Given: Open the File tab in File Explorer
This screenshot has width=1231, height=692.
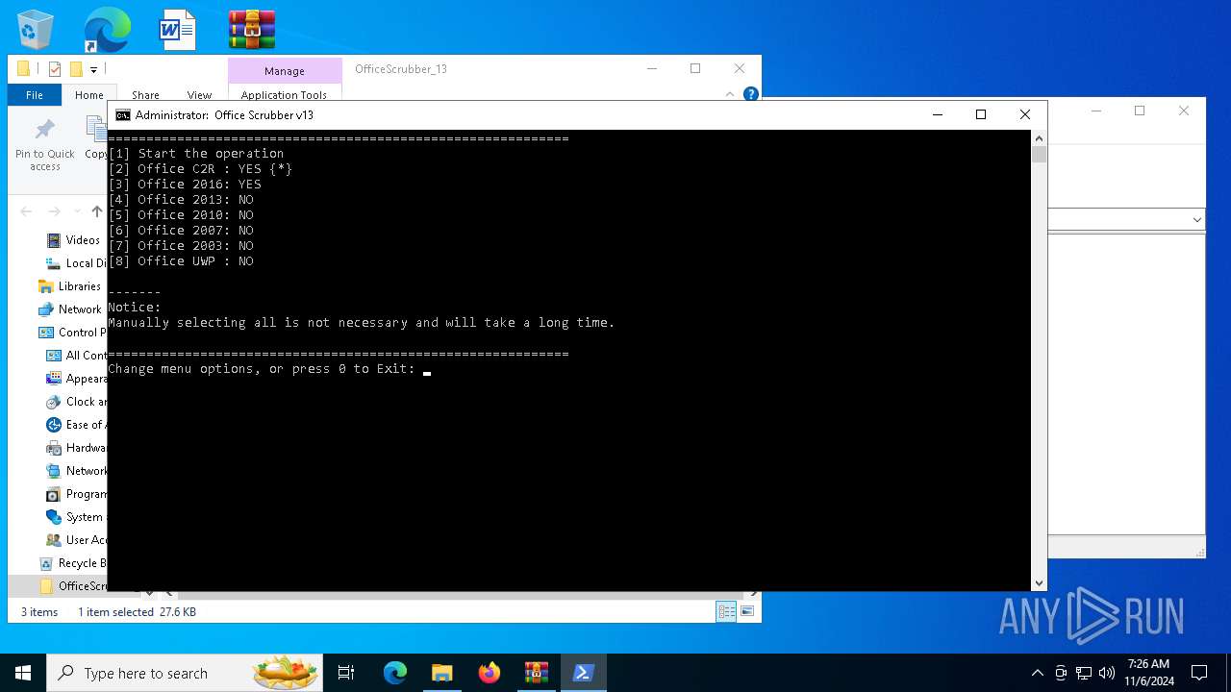Looking at the screenshot, I should 35,95.
